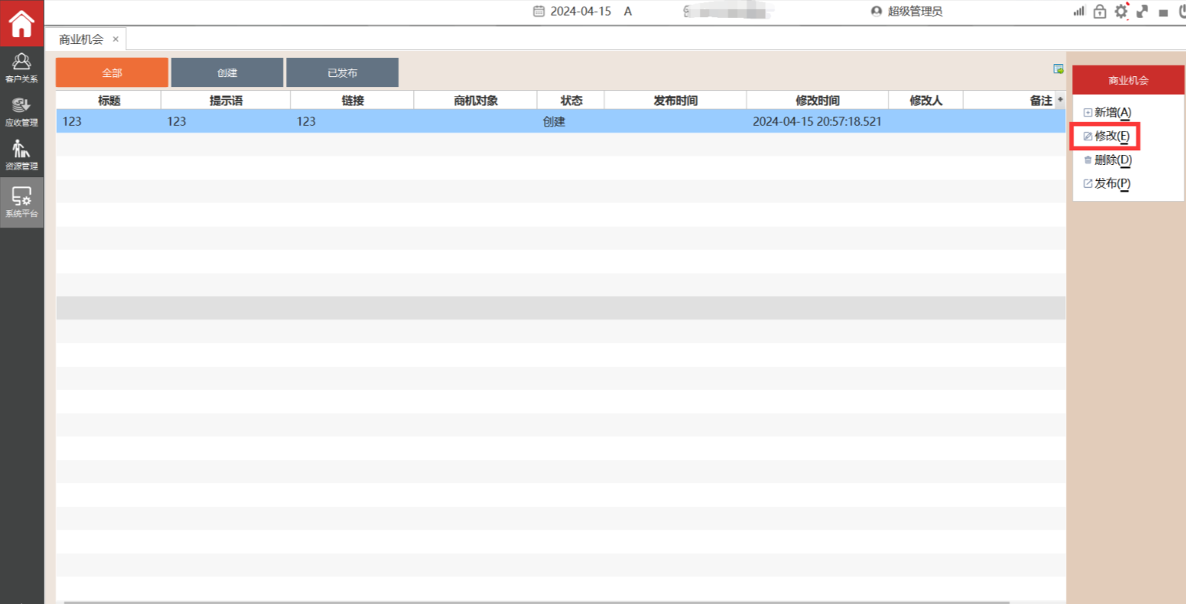
Task: Click the calendar icon beside the date
Action: pyautogui.click(x=539, y=12)
